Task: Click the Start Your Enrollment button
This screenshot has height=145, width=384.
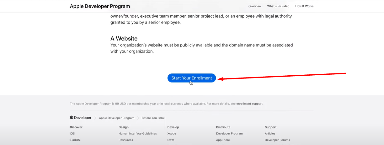Action: (x=192, y=78)
